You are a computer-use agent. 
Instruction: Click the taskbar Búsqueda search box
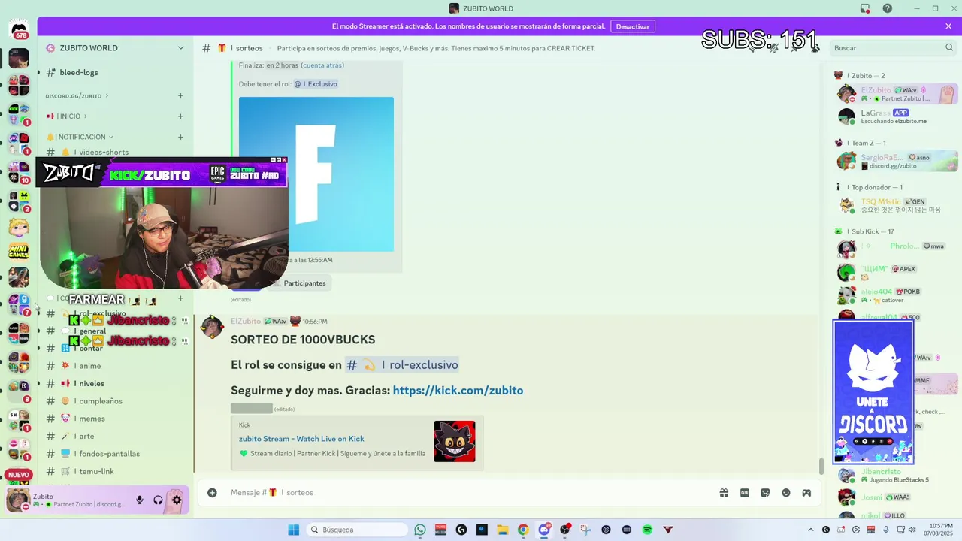(x=356, y=530)
